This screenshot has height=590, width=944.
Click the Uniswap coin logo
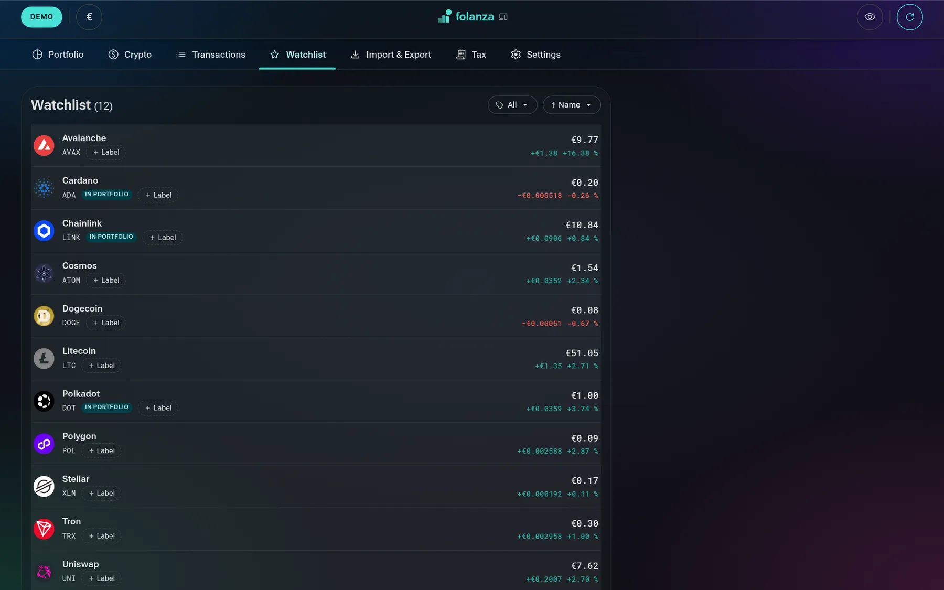[x=44, y=571]
